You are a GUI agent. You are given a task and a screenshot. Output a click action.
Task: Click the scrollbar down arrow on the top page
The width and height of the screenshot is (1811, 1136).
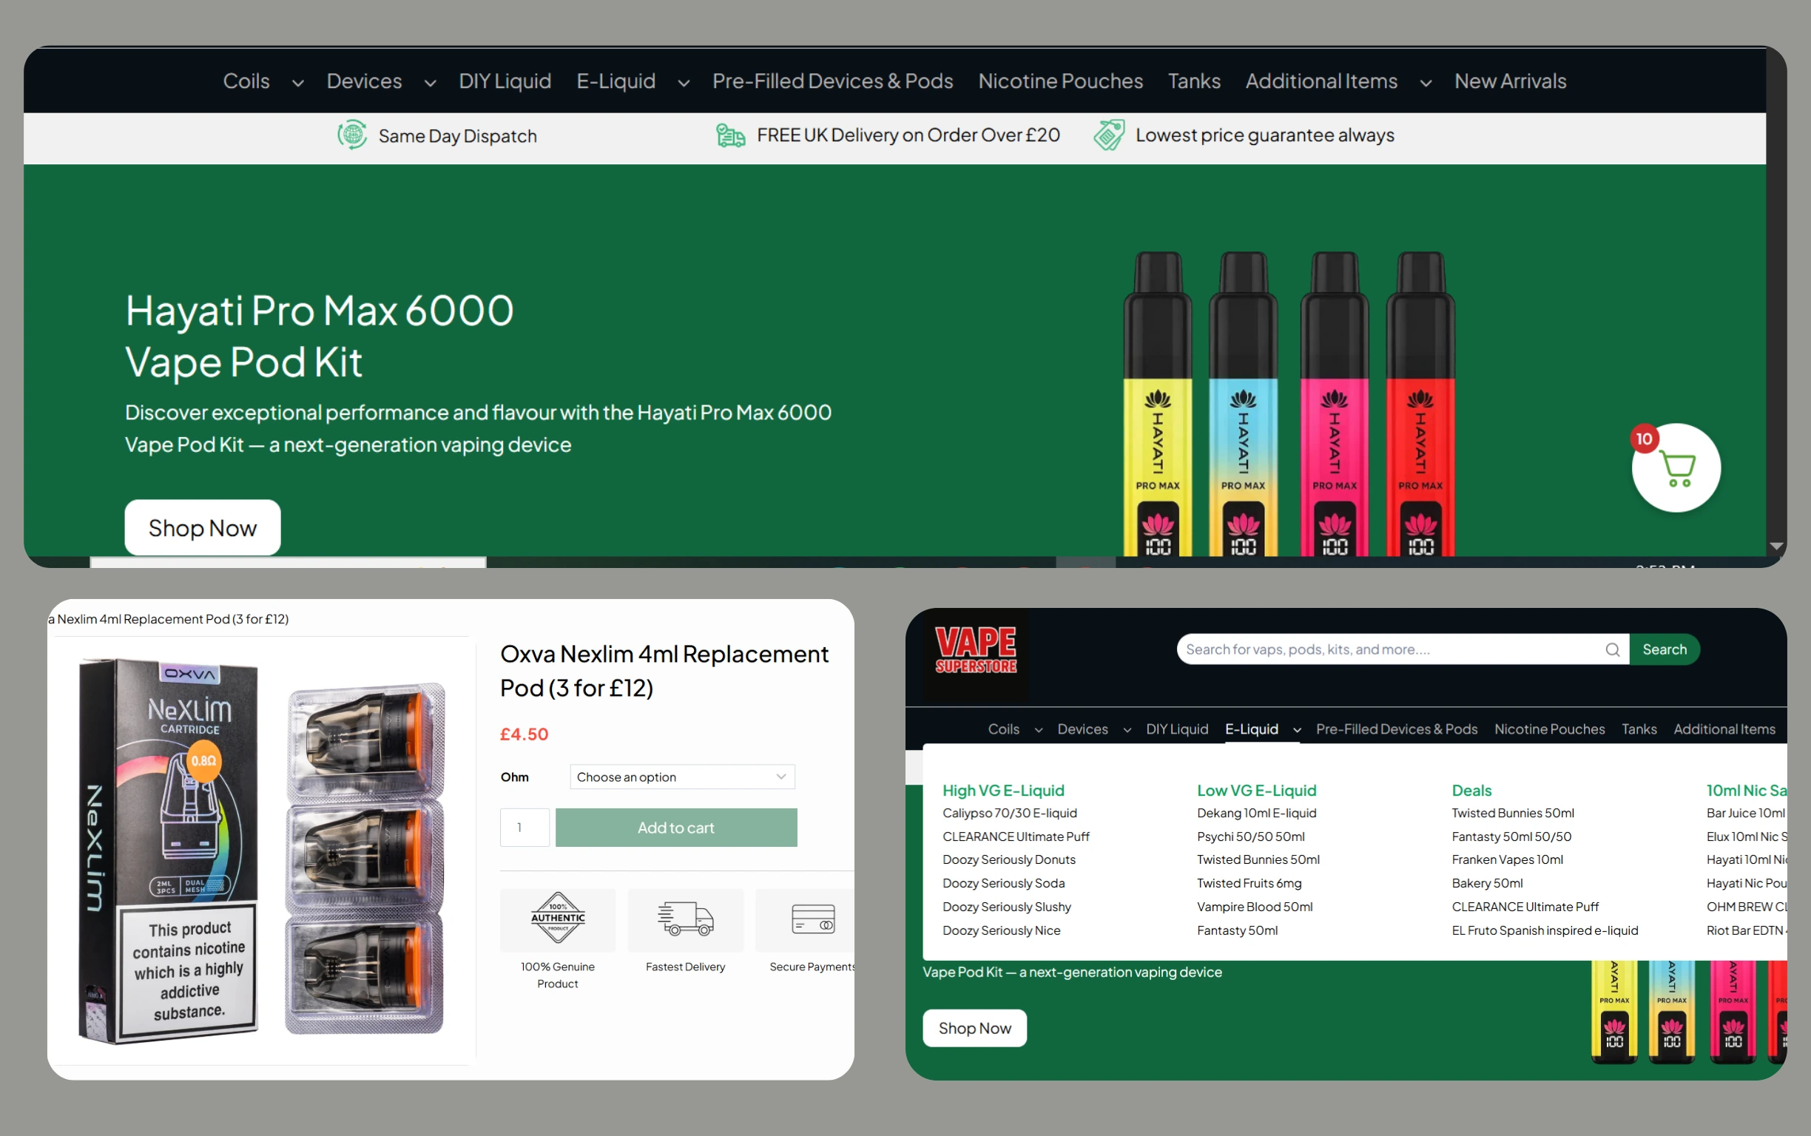(1776, 547)
